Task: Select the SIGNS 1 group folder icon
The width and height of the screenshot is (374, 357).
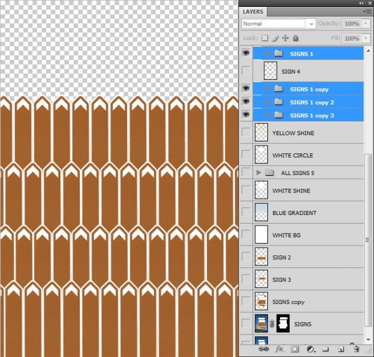Action: tap(279, 54)
